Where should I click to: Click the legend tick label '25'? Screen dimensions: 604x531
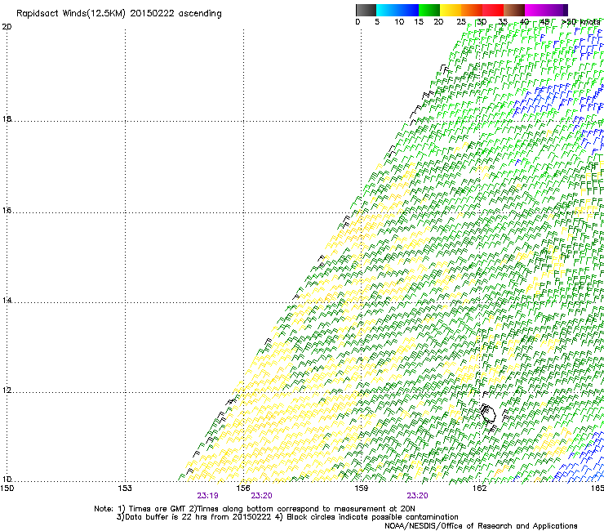tap(461, 22)
